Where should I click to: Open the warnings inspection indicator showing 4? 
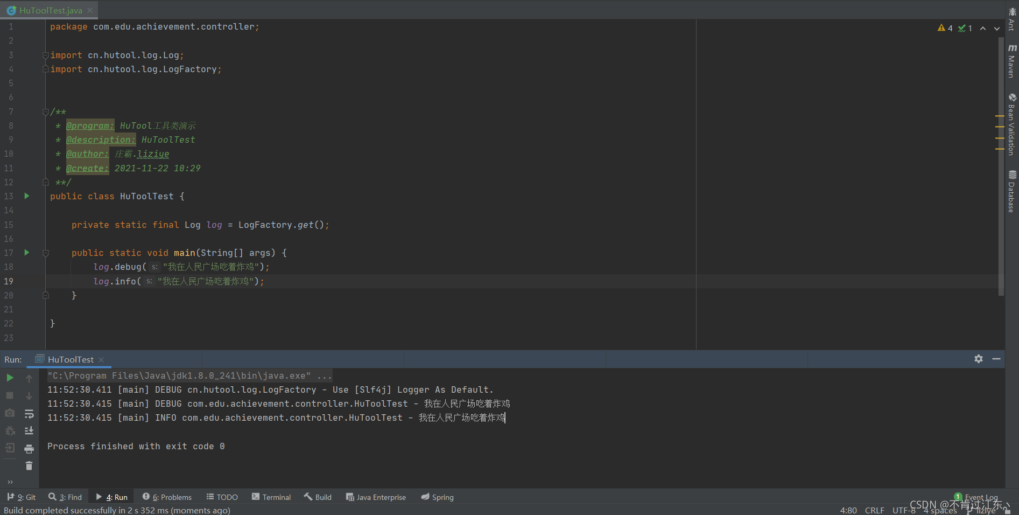[945, 28]
